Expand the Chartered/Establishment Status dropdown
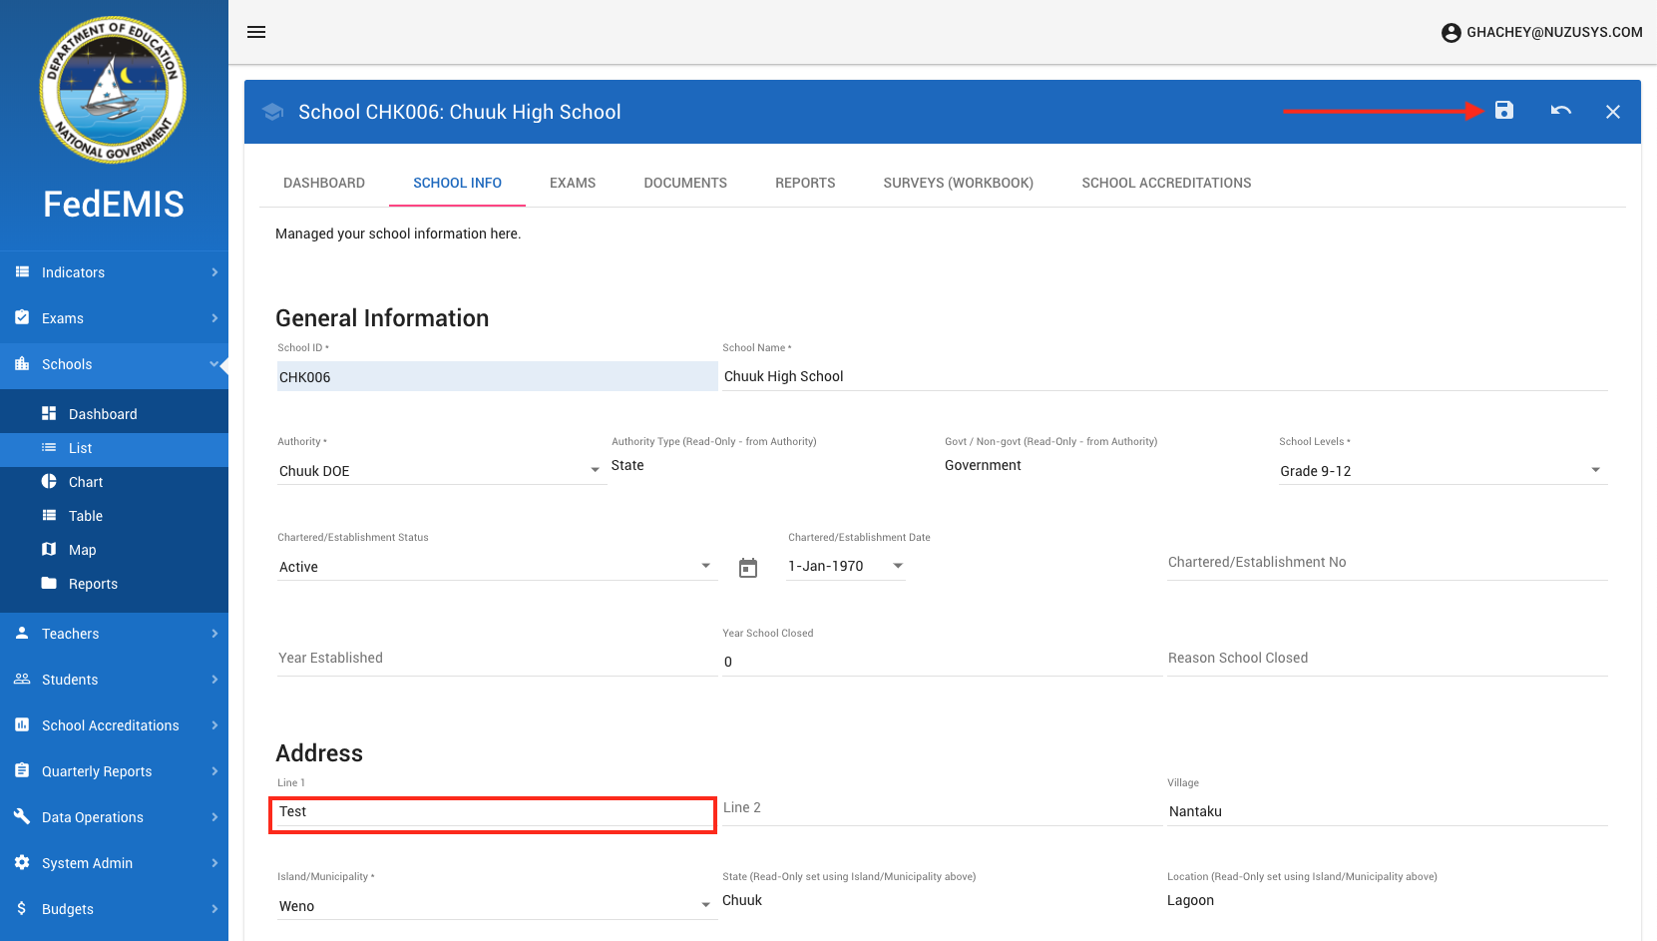Image resolution: width=1657 pixels, height=941 pixels. click(x=495, y=567)
